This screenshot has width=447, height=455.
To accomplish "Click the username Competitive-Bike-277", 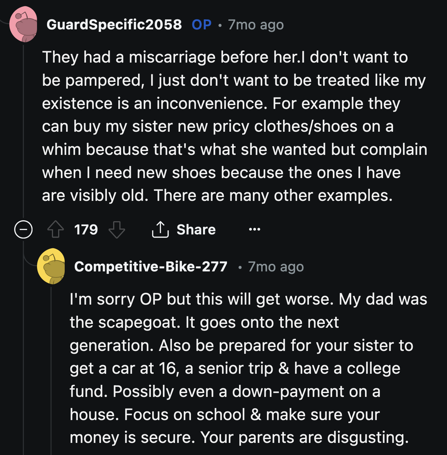I will [150, 267].
